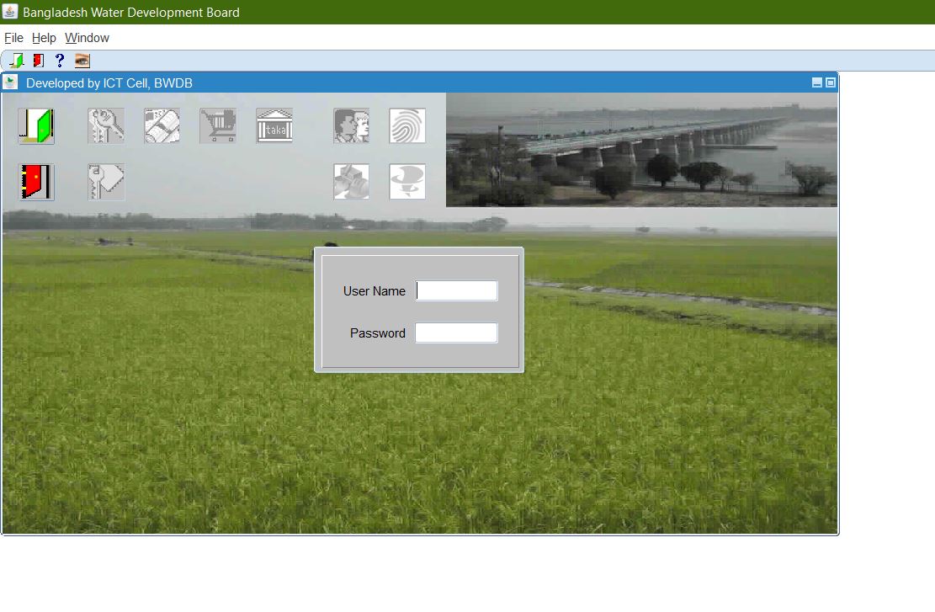This screenshot has height=612, width=935.
Task: Click the tornado whirlwind icon
Action: [x=407, y=182]
